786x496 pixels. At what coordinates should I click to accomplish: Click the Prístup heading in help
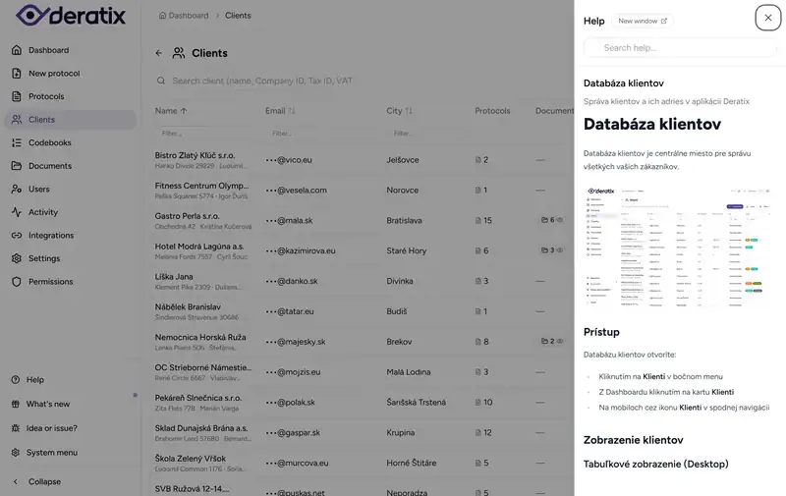[x=601, y=332]
